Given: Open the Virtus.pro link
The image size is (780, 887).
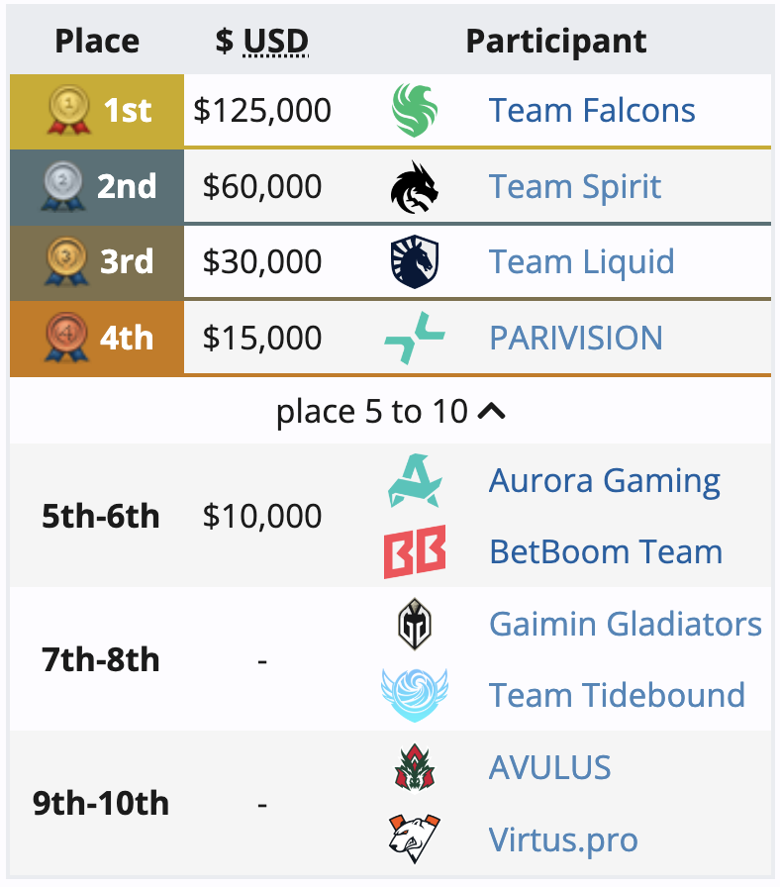Looking at the screenshot, I should click(563, 839).
